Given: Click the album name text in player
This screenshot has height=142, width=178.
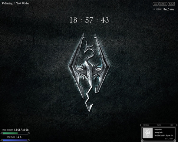Looking at the screenshot, I should click(164, 135).
